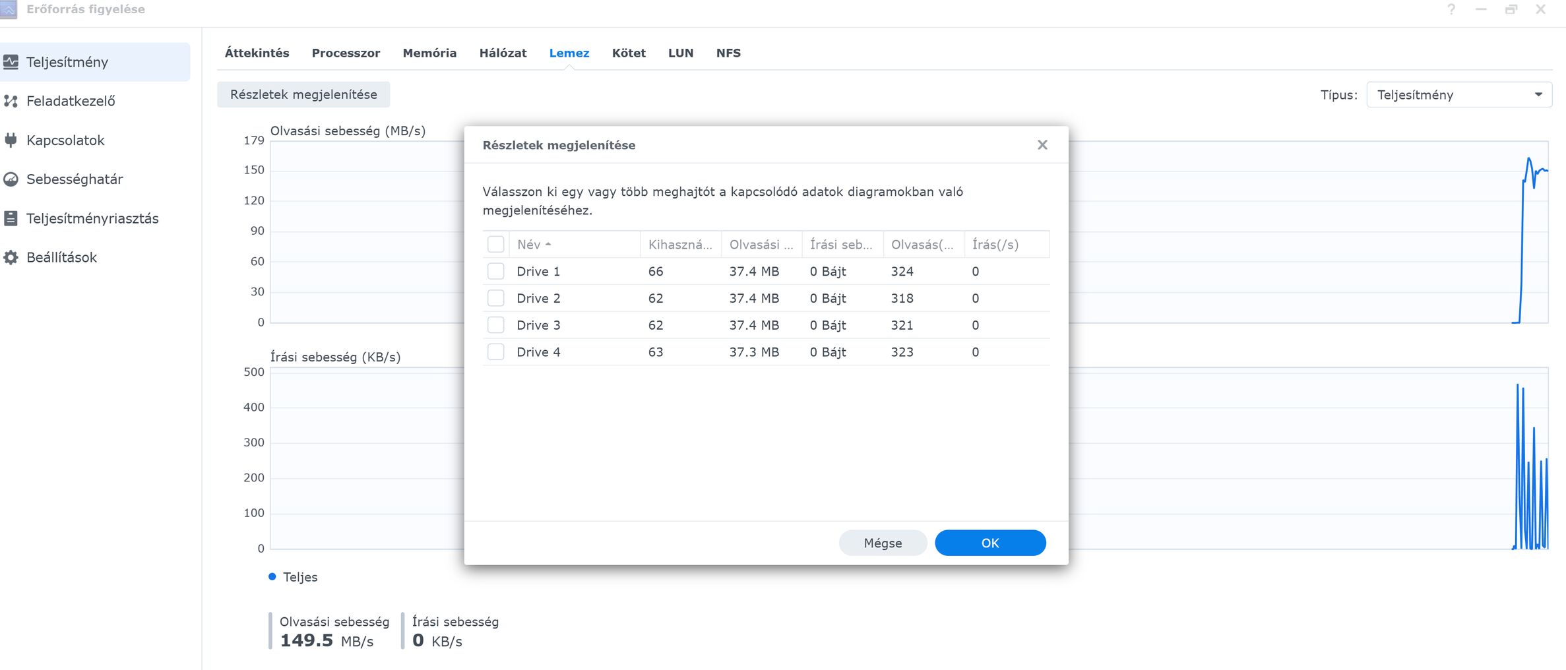The width and height of the screenshot is (1566, 670).
Task: Click the blue Teljes legend dot
Action: coord(272,577)
